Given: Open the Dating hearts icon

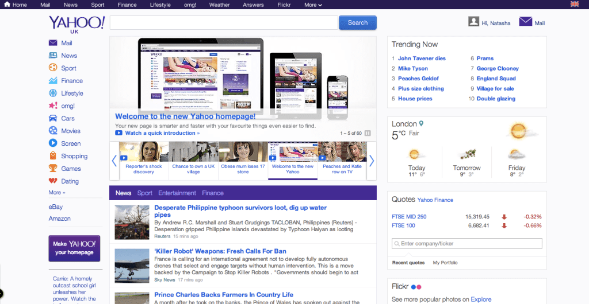Looking at the screenshot, I should click(53, 181).
